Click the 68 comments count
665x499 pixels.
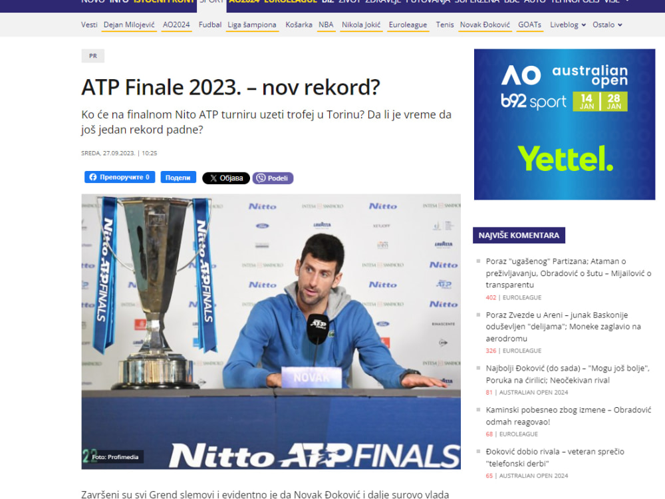[489, 434]
